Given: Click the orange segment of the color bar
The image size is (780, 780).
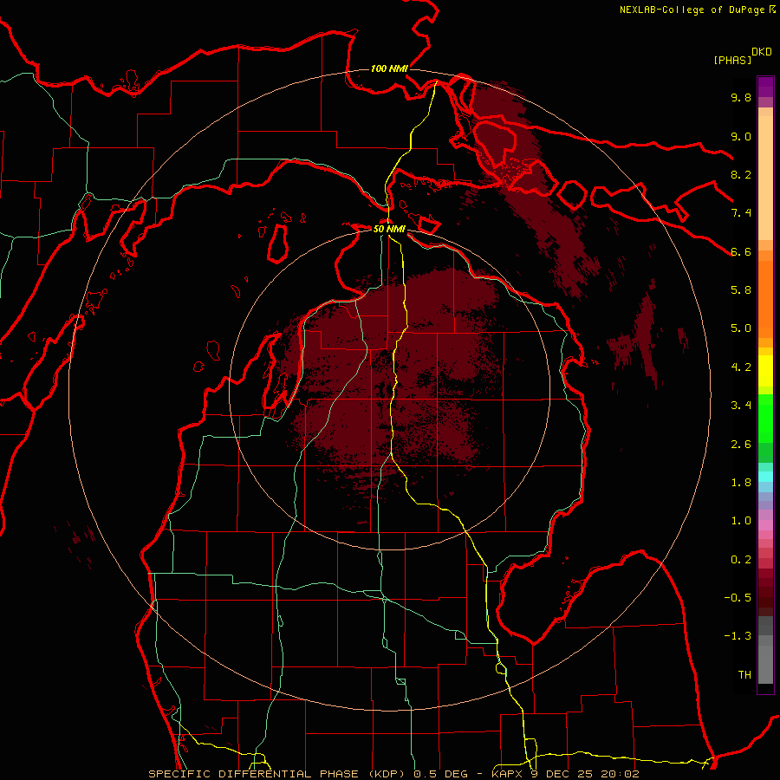Looking at the screenshot, I should pyautogui.click(x=765, y=299).
